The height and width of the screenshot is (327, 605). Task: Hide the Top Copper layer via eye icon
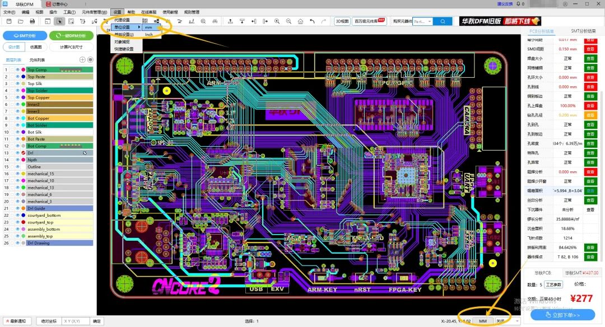tap(17, 97)
